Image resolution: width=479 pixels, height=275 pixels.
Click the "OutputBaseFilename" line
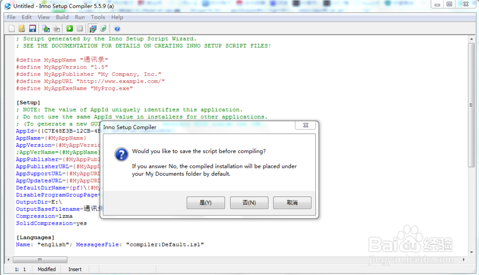[x=58, y=209]
